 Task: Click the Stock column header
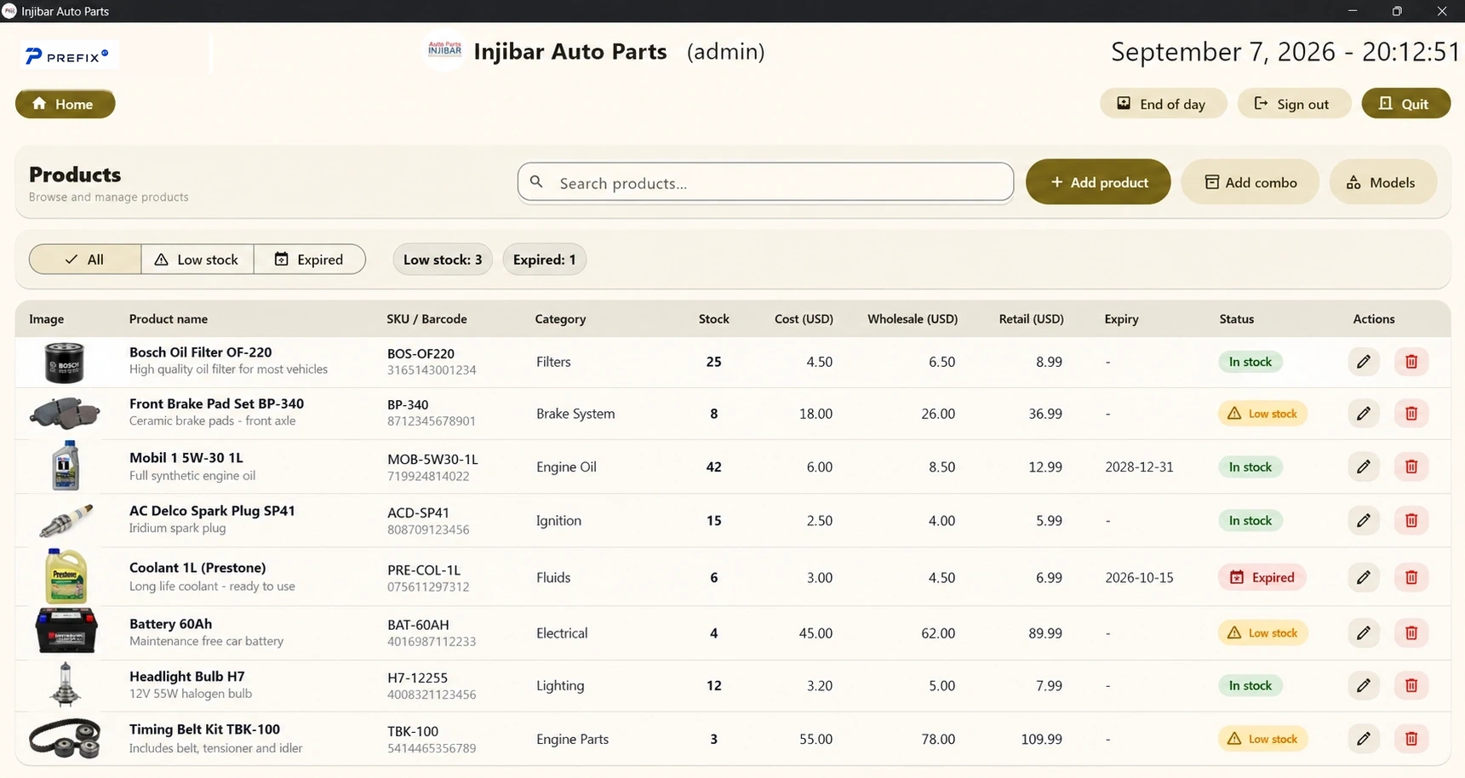pos(713,319)
